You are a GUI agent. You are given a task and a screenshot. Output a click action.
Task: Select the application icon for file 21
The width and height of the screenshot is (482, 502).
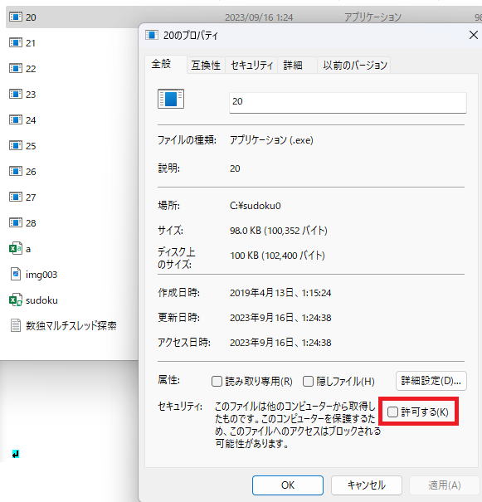point(16,42)
